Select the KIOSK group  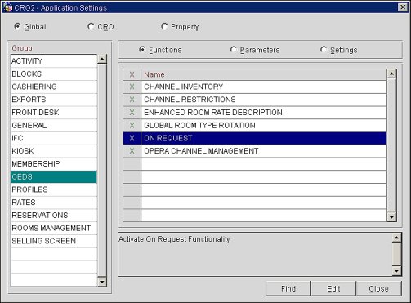click(54, 151)
